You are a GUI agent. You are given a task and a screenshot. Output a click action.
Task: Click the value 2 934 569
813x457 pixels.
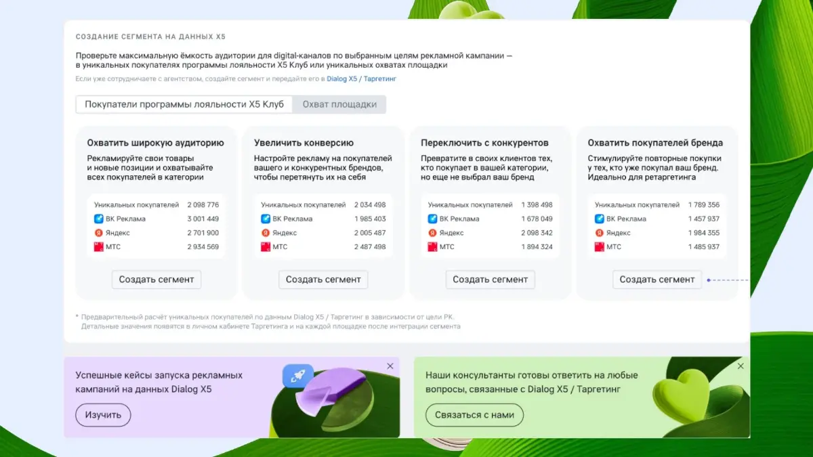tap(203, 247)
